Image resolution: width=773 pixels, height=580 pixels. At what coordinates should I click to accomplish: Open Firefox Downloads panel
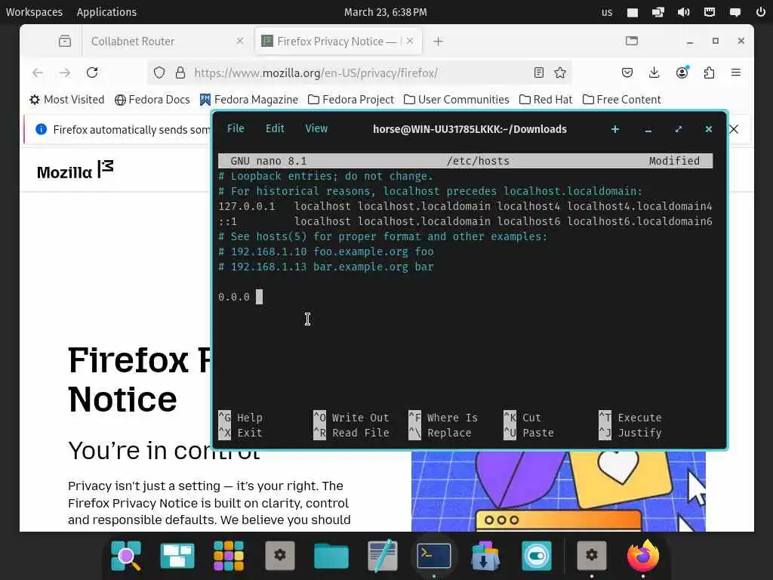click(654, 73)
